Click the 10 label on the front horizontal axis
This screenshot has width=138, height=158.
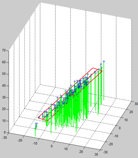66,149
